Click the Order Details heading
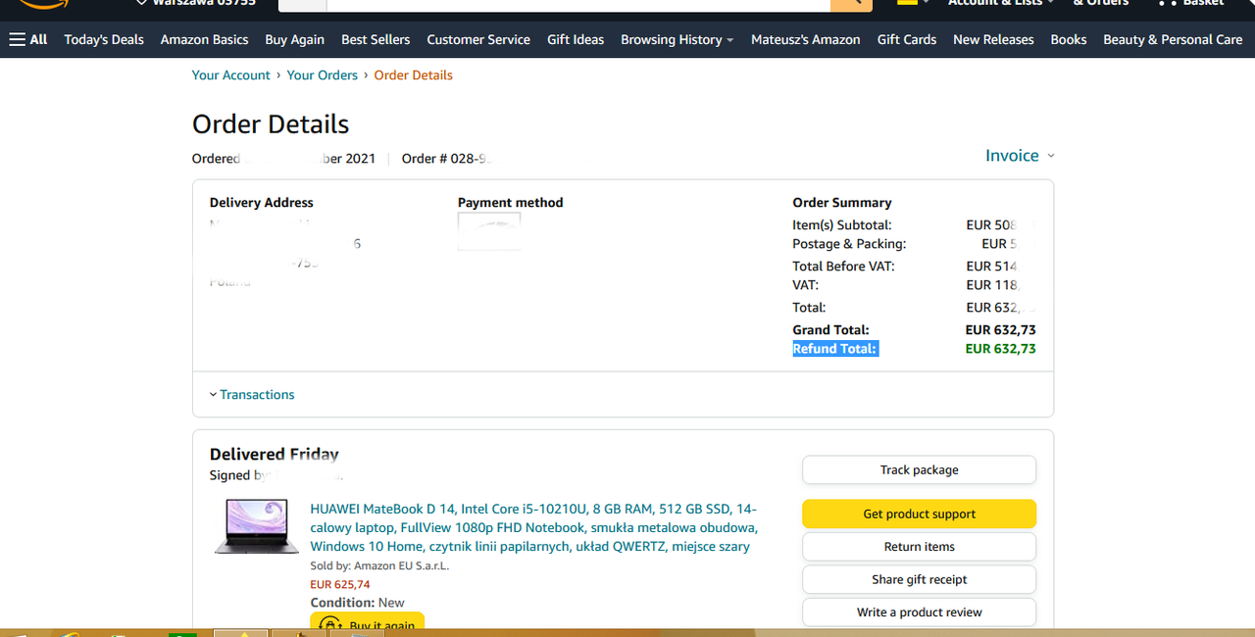 point(271,124)
